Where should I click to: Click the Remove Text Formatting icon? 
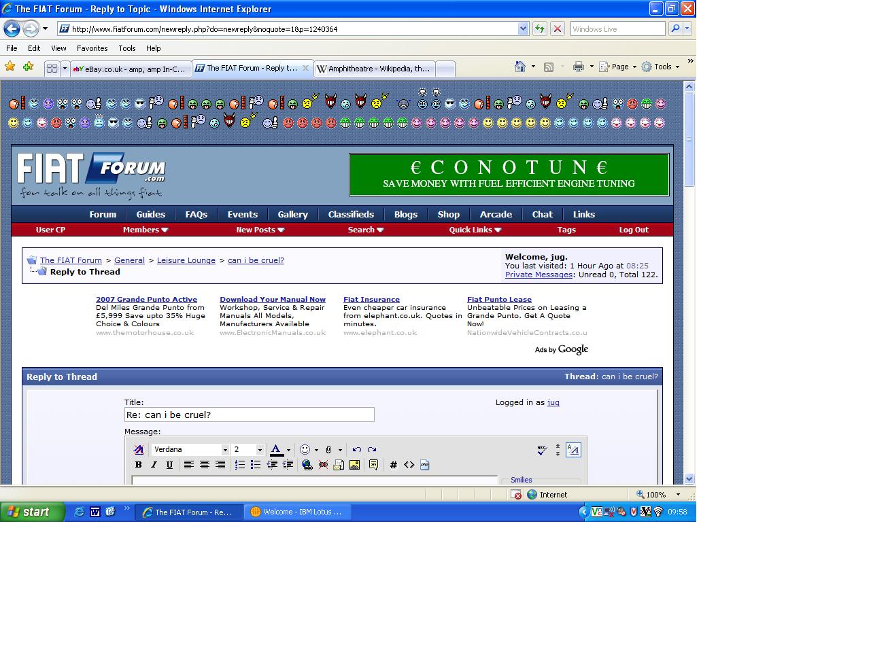click(x=139, y=450)
